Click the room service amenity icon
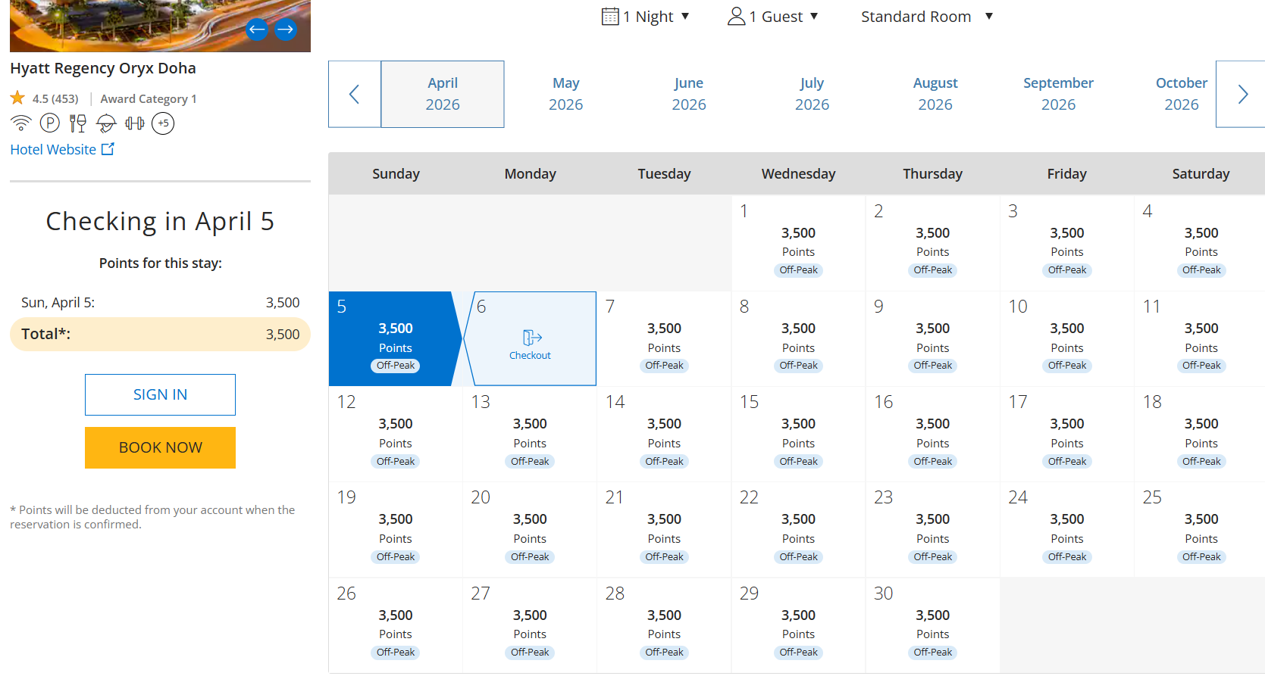Image resolution: width=1265 pixels, height=676 pixels. (x=106, y=123)
